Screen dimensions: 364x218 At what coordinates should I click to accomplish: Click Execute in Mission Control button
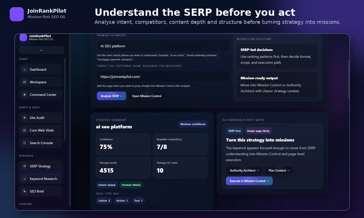pyautogui.click(x=249, y=181)
